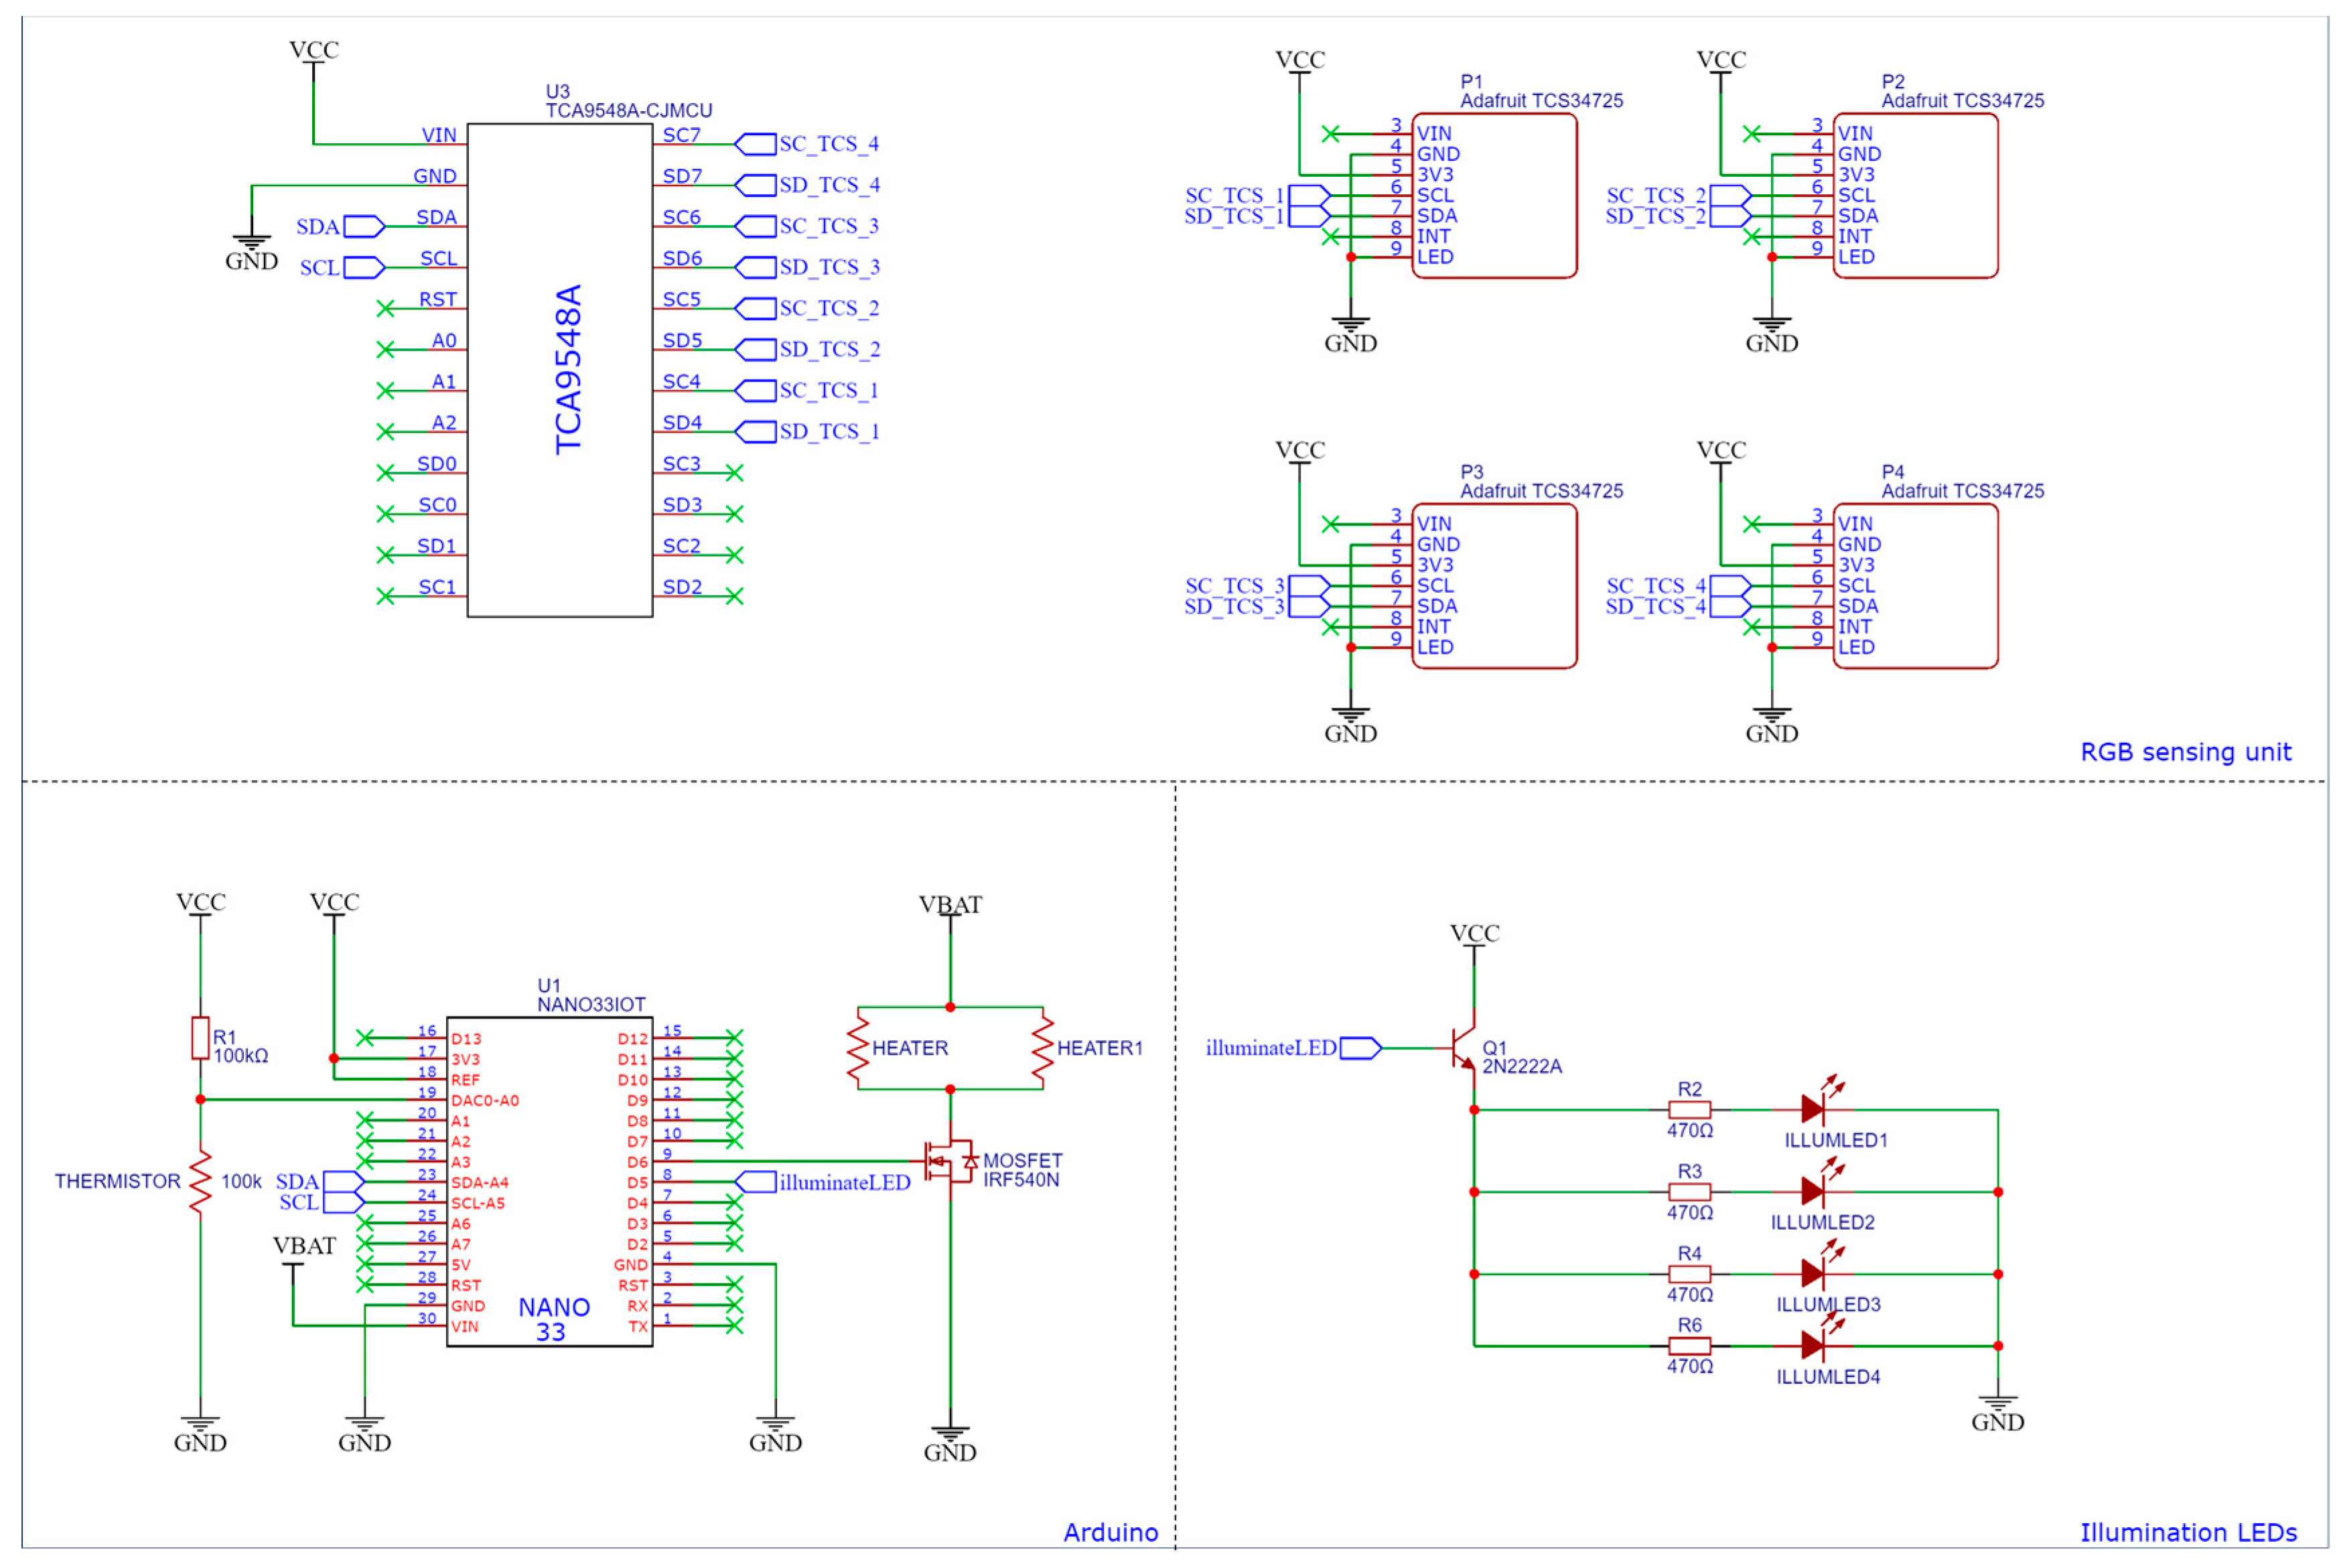
Task: Click the TCA9548A multiplexer chip body
Action: pos(559,370)
